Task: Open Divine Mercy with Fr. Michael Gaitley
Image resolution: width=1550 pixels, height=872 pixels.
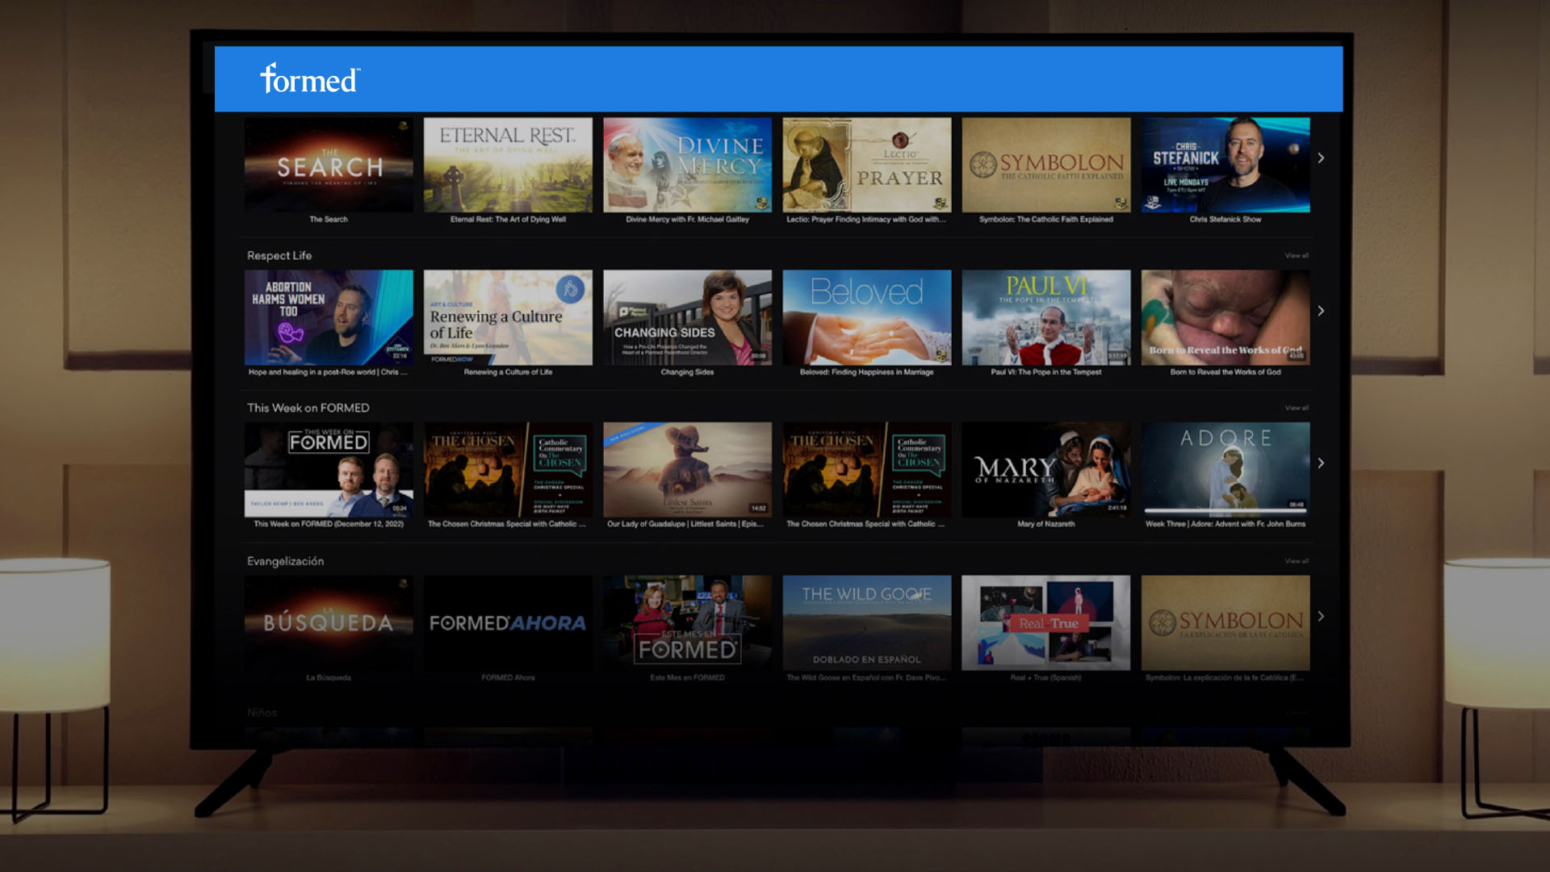Action: point(687,166)
